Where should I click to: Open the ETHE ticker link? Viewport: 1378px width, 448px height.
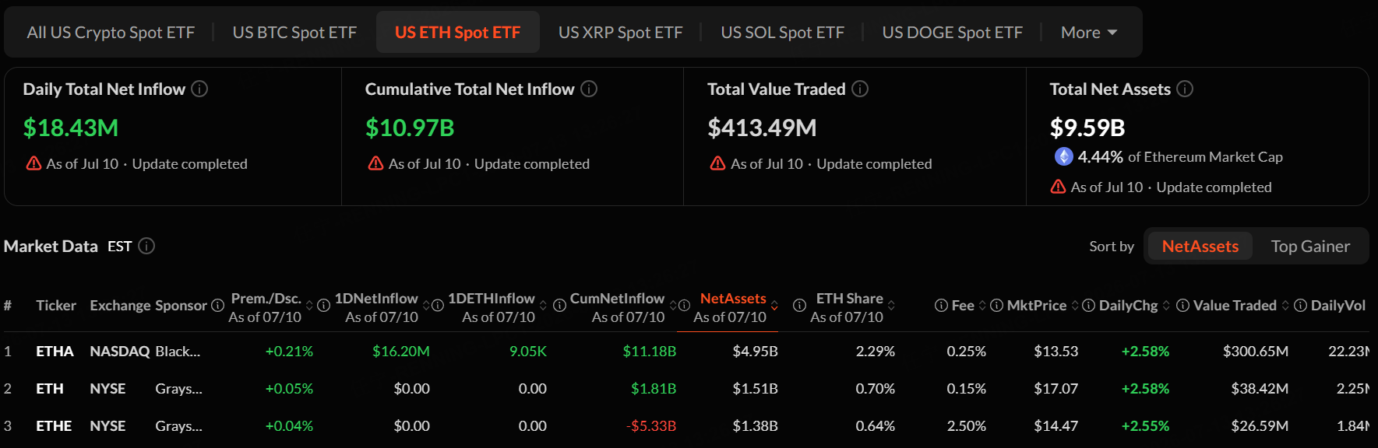(54, 426)
